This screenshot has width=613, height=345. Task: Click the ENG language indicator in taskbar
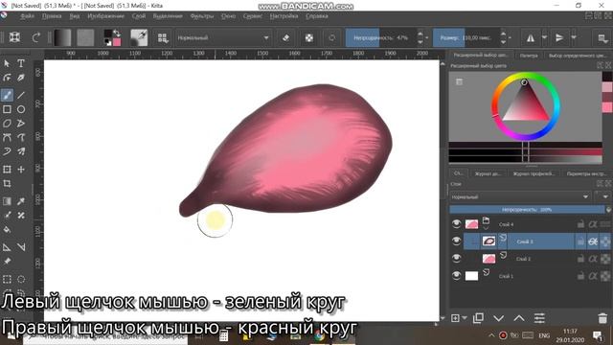pyautogui.click(x=544, y=335)
